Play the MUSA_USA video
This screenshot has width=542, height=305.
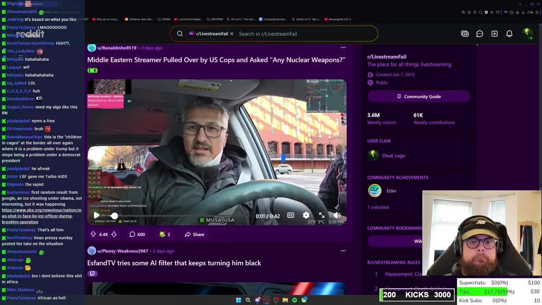pos(97,215)
